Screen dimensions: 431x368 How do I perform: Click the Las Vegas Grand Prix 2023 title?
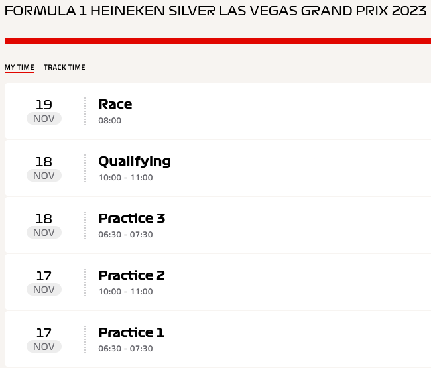[215, 11]
